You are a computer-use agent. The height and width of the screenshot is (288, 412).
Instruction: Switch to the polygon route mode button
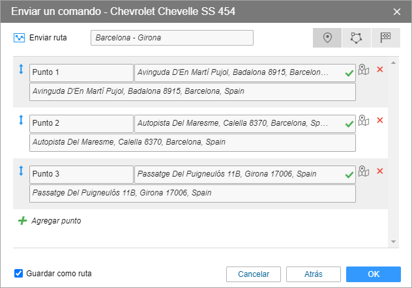pyautogui.click(x=356, y=38)
